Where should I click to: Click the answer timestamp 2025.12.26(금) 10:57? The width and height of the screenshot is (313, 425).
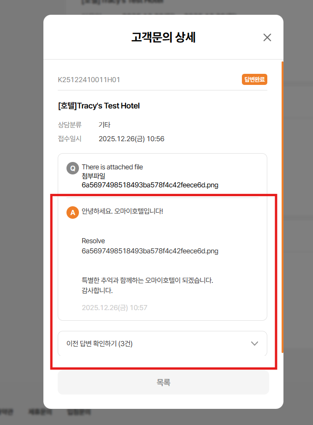pos(114,307)
